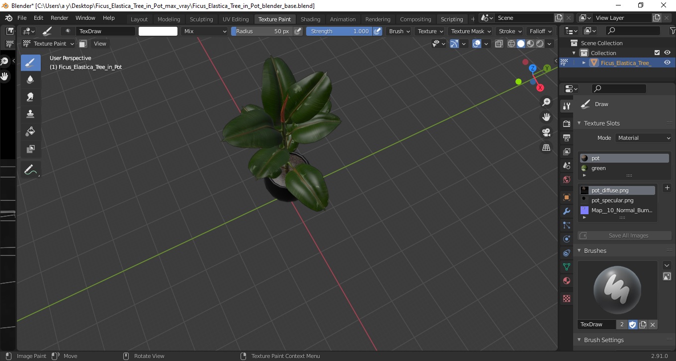Toggle strength pressure sensitivity button
The image size is (676, 361).
click(x=377, y=31)
